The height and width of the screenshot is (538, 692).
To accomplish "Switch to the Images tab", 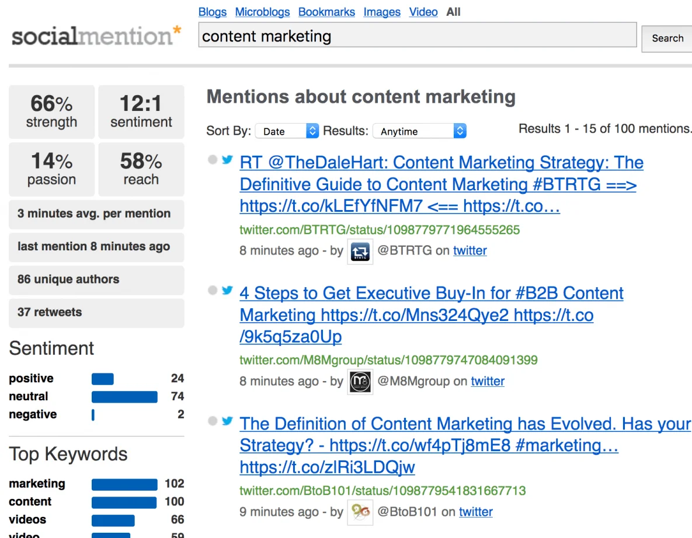I will 382,12.
